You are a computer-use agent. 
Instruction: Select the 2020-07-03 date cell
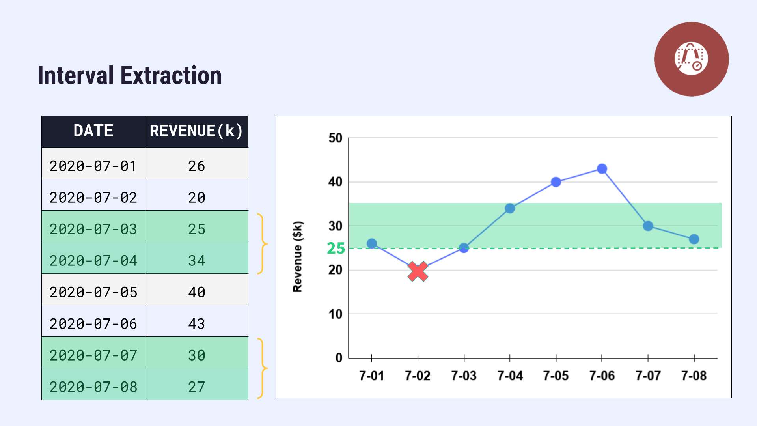(93, 229)
